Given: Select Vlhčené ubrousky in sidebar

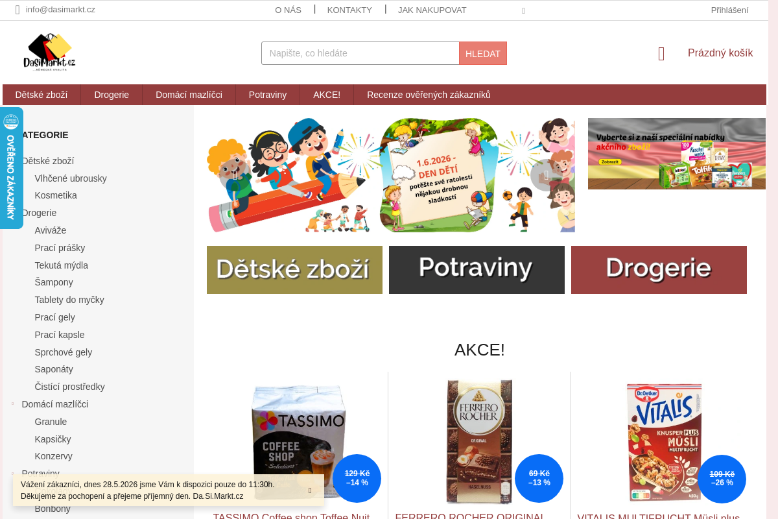Looking at the screenshot, I should click(x=71, y=178).
